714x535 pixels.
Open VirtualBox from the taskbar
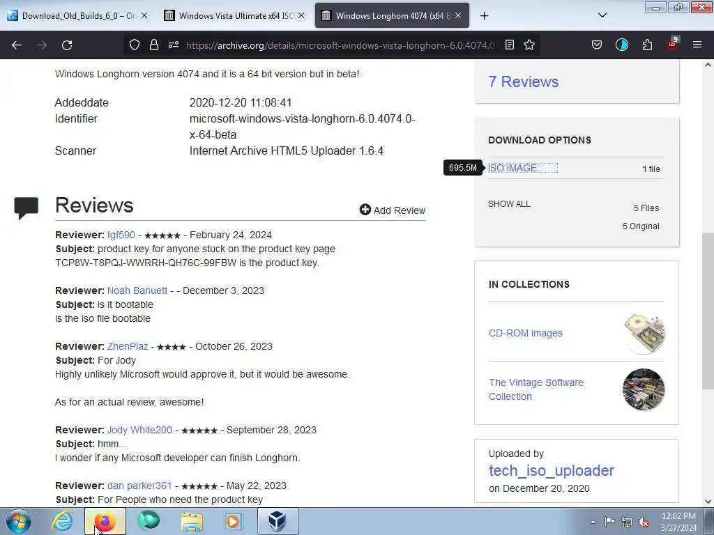pos(278,521)
